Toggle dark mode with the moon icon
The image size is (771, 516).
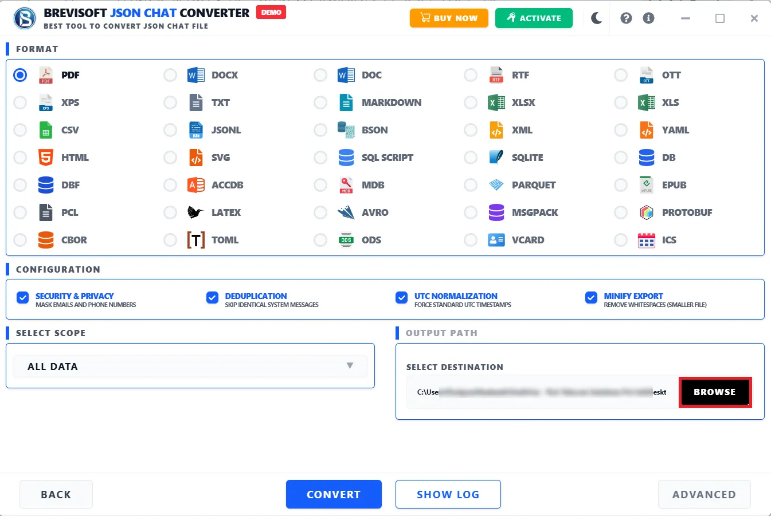pos(597,18)
